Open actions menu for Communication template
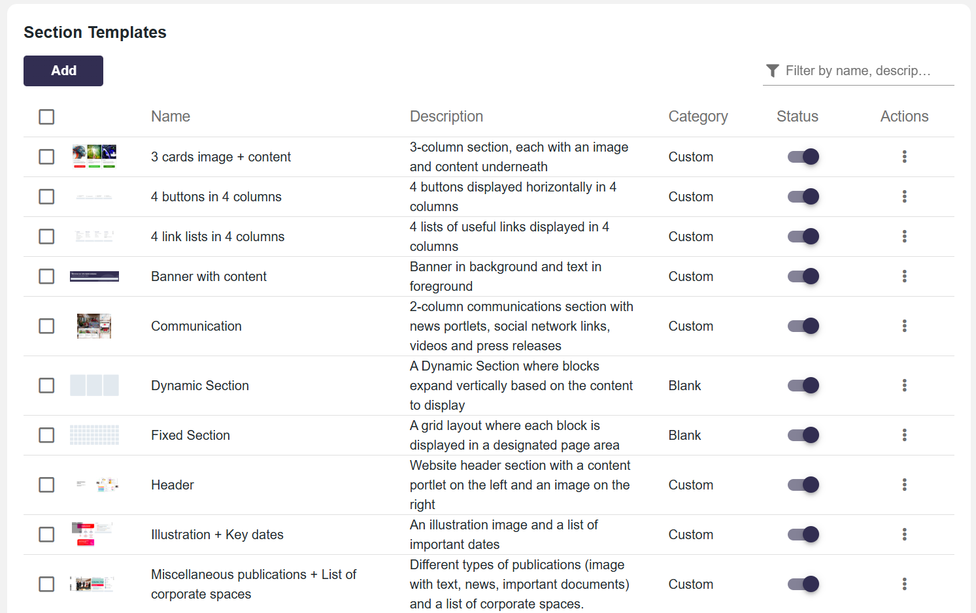 (904, 326)
